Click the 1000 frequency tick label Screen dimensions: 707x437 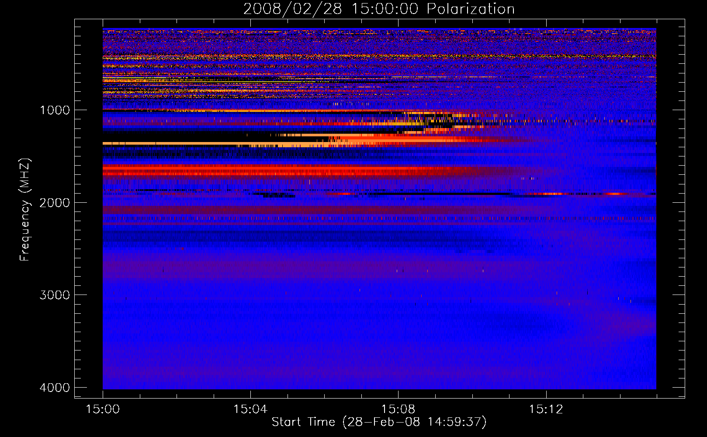(55, 110)
